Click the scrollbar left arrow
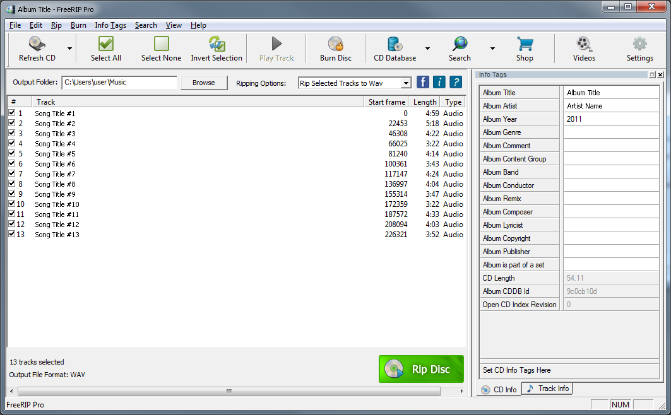 click(x=11, y=391)
